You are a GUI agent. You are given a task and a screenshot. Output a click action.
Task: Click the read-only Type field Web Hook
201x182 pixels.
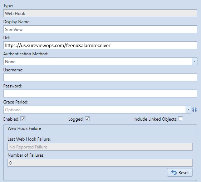(100, 13)
